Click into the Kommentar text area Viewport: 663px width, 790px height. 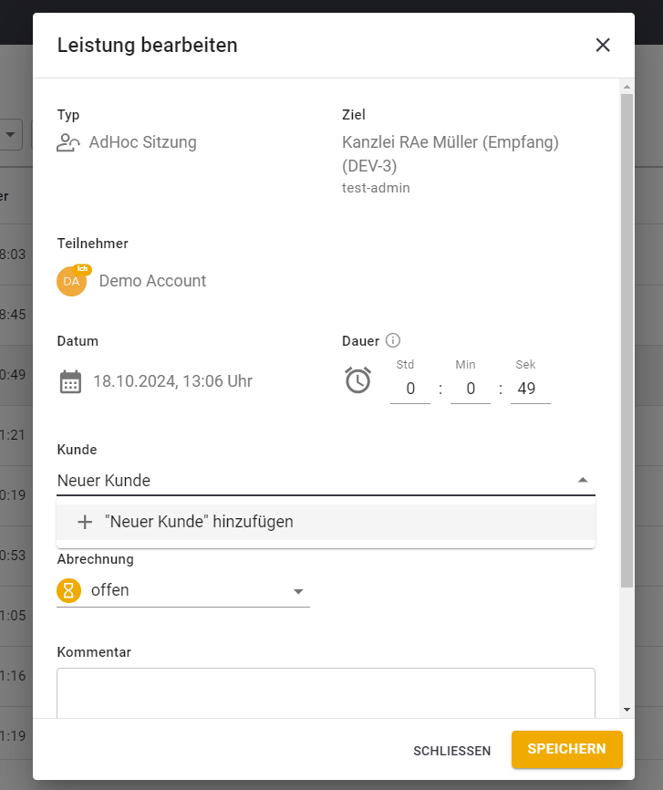(x=325, y=695)
